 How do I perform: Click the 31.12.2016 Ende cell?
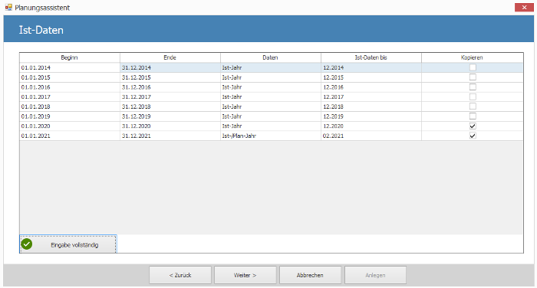pos(170,87)
